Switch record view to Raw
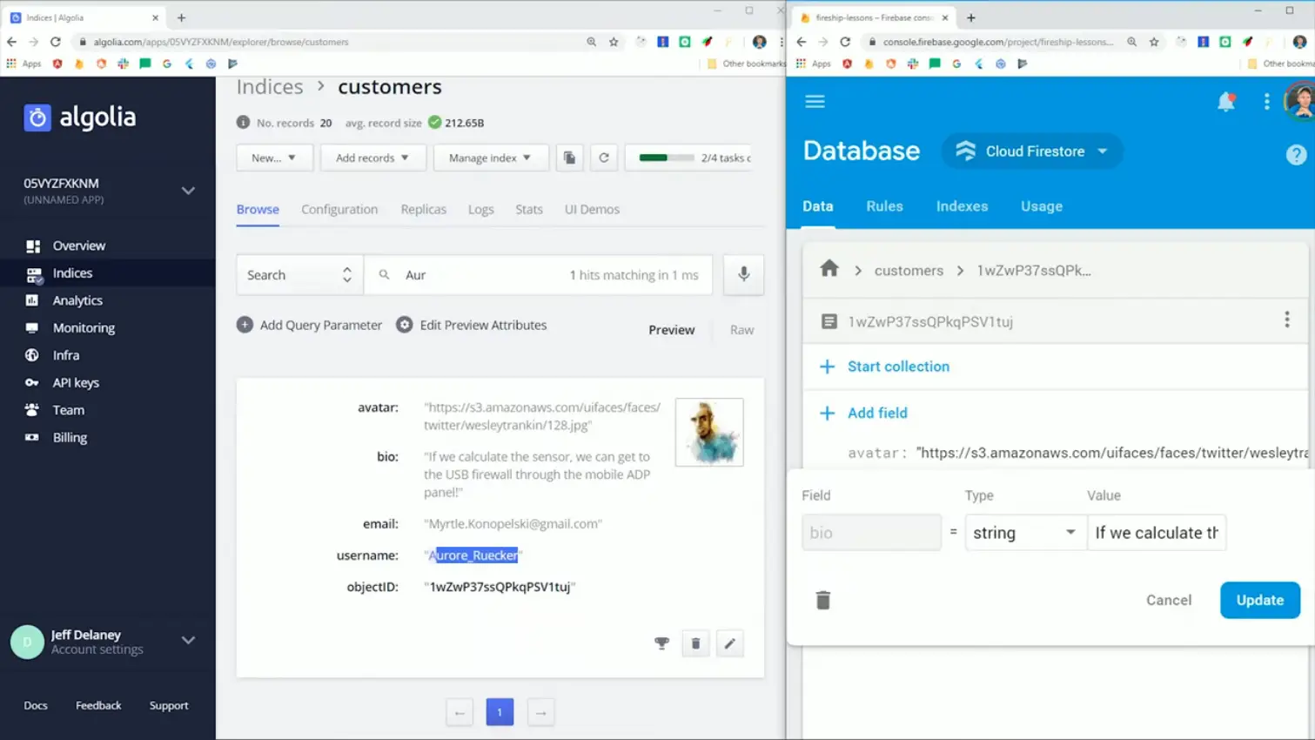 click(741, 330)
